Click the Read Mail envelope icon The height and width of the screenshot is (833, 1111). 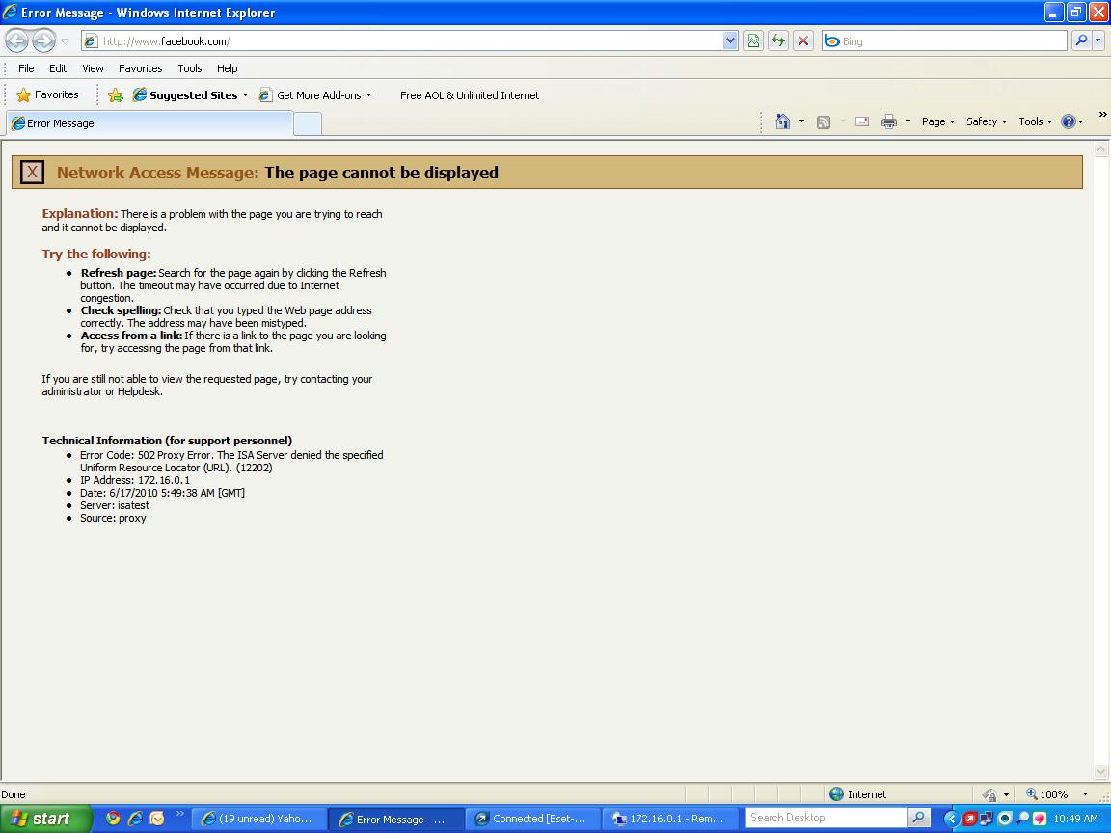coord(862,121)
